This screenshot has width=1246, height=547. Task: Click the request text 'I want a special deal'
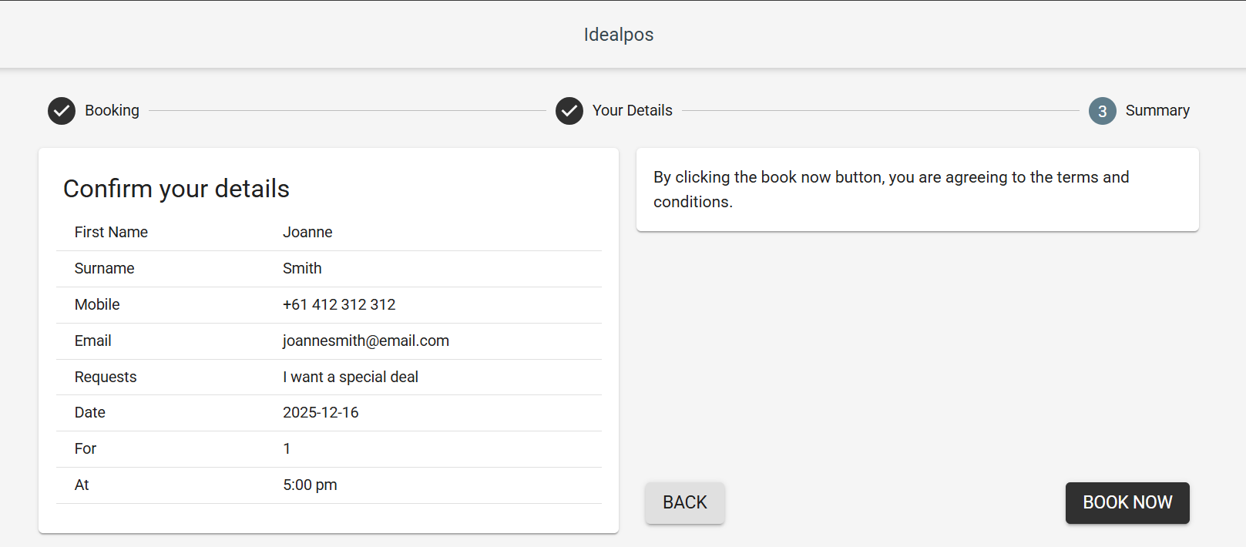pyautogui.click(x=350, y=377)
